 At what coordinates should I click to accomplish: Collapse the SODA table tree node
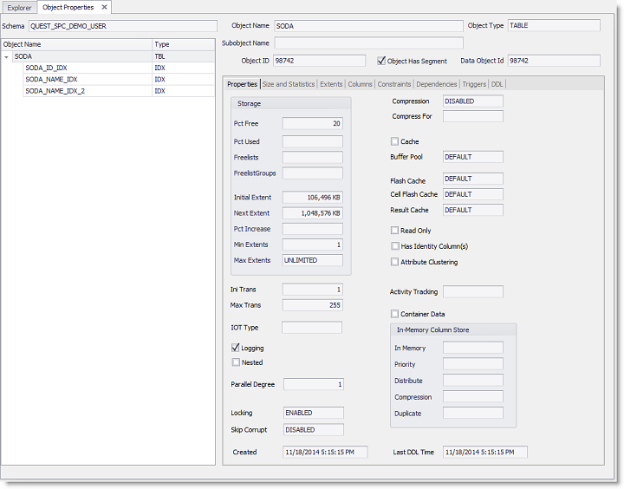point(7,55)
